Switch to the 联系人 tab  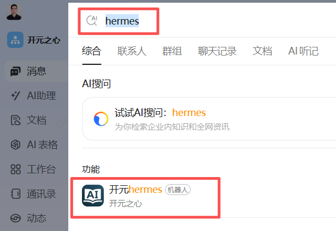(x=132, y=51)
